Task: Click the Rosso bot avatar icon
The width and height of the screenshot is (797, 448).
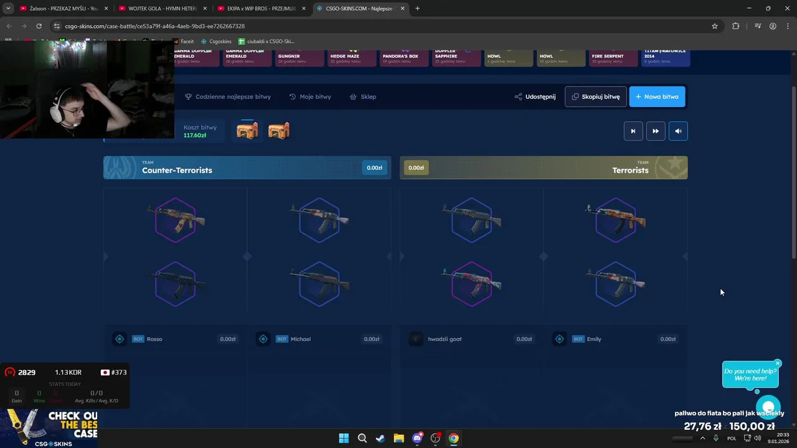Action: [x=120, y=339]
